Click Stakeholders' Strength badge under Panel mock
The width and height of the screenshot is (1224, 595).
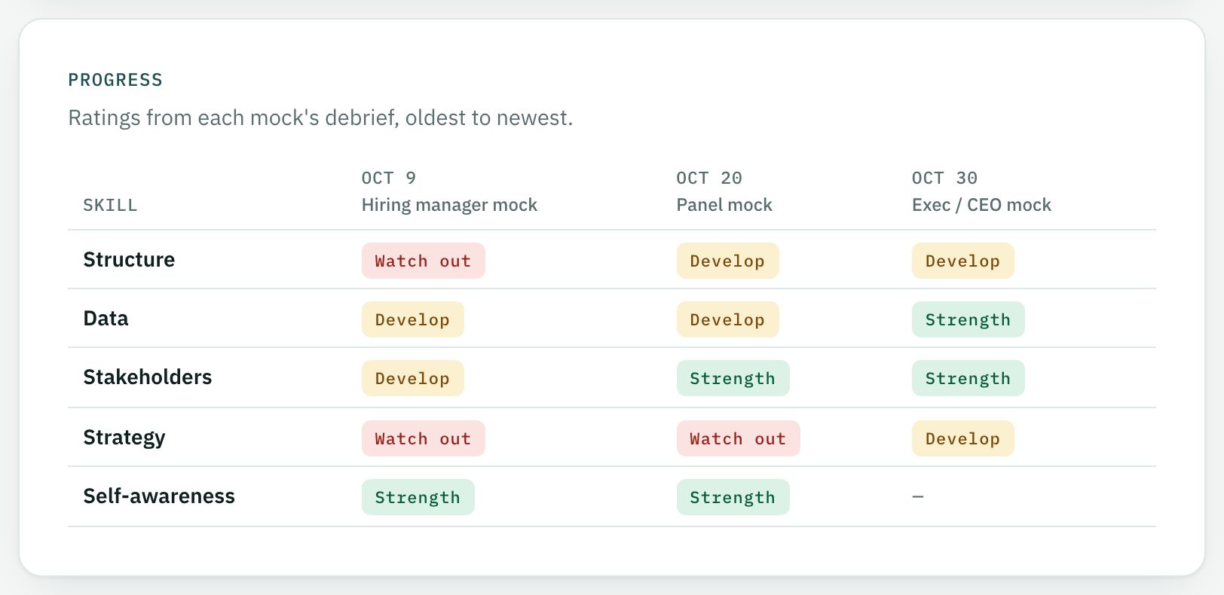(x=733, y=378)
